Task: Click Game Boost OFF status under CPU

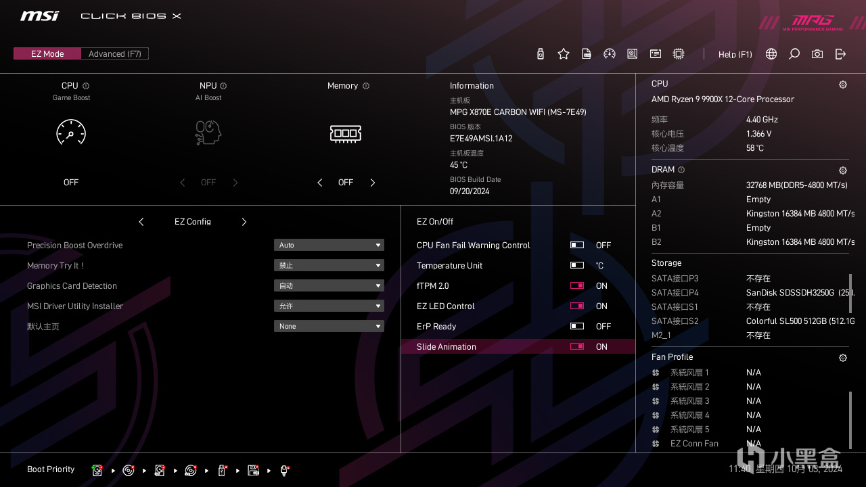Action: click(x=71, y=183)
